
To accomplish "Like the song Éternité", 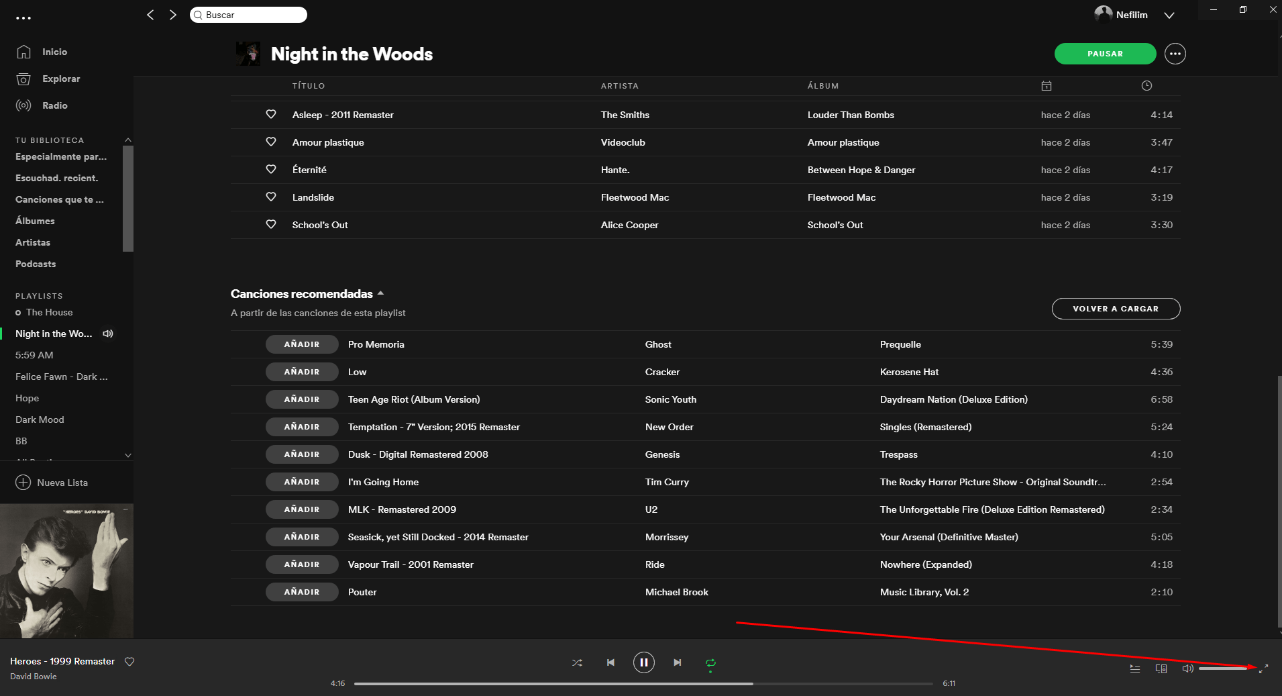I will coord(271,169).
